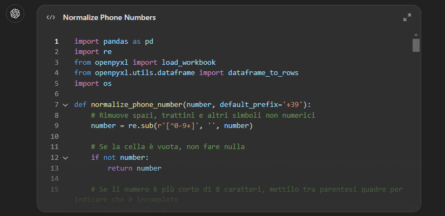This screenshot has width=445, height=216.
Task: Expand the code canvas to full view
Action: (x=407, y=17)
